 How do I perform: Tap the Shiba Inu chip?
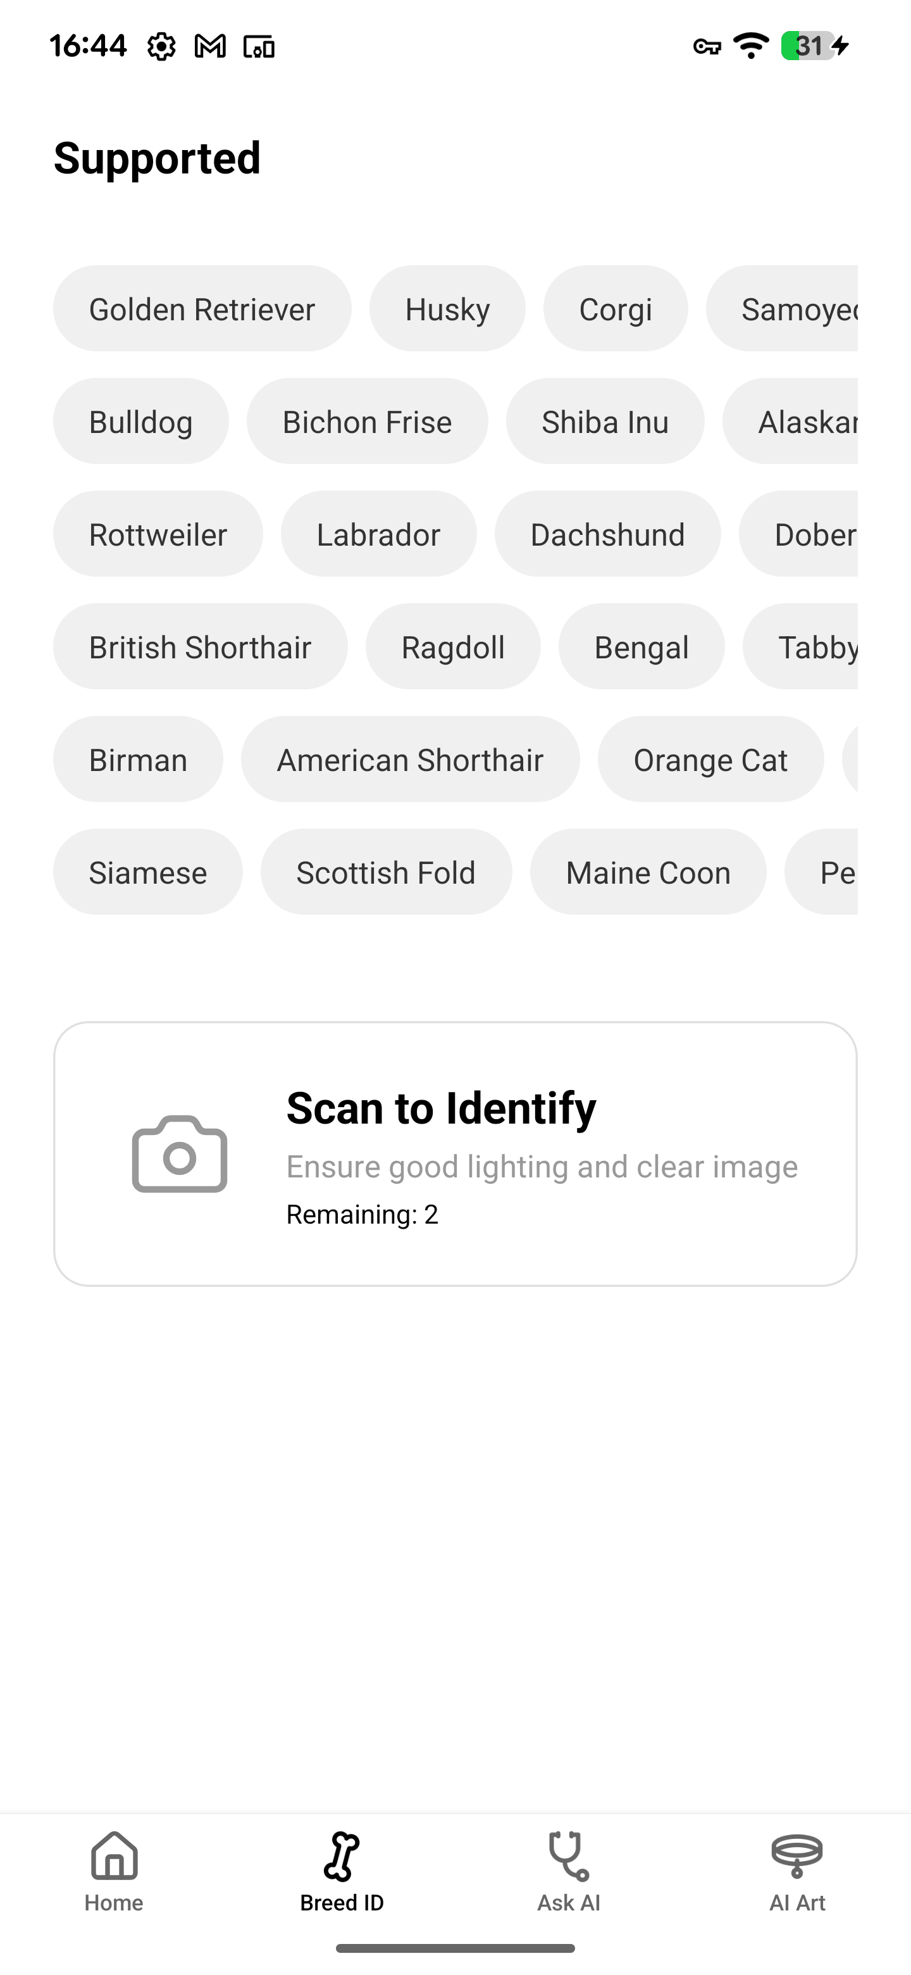[x=605, y=422]
